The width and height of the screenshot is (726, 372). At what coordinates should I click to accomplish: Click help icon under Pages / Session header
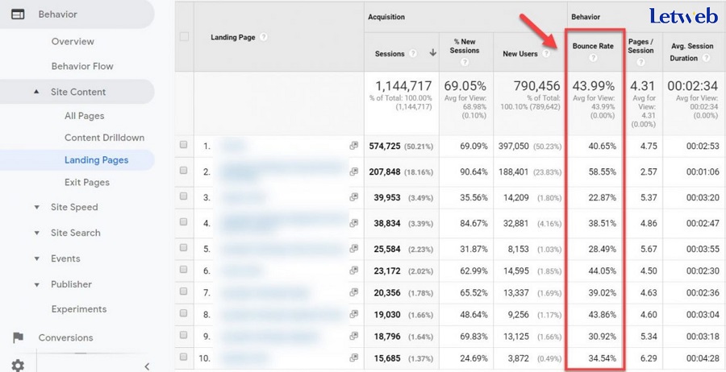640,62
